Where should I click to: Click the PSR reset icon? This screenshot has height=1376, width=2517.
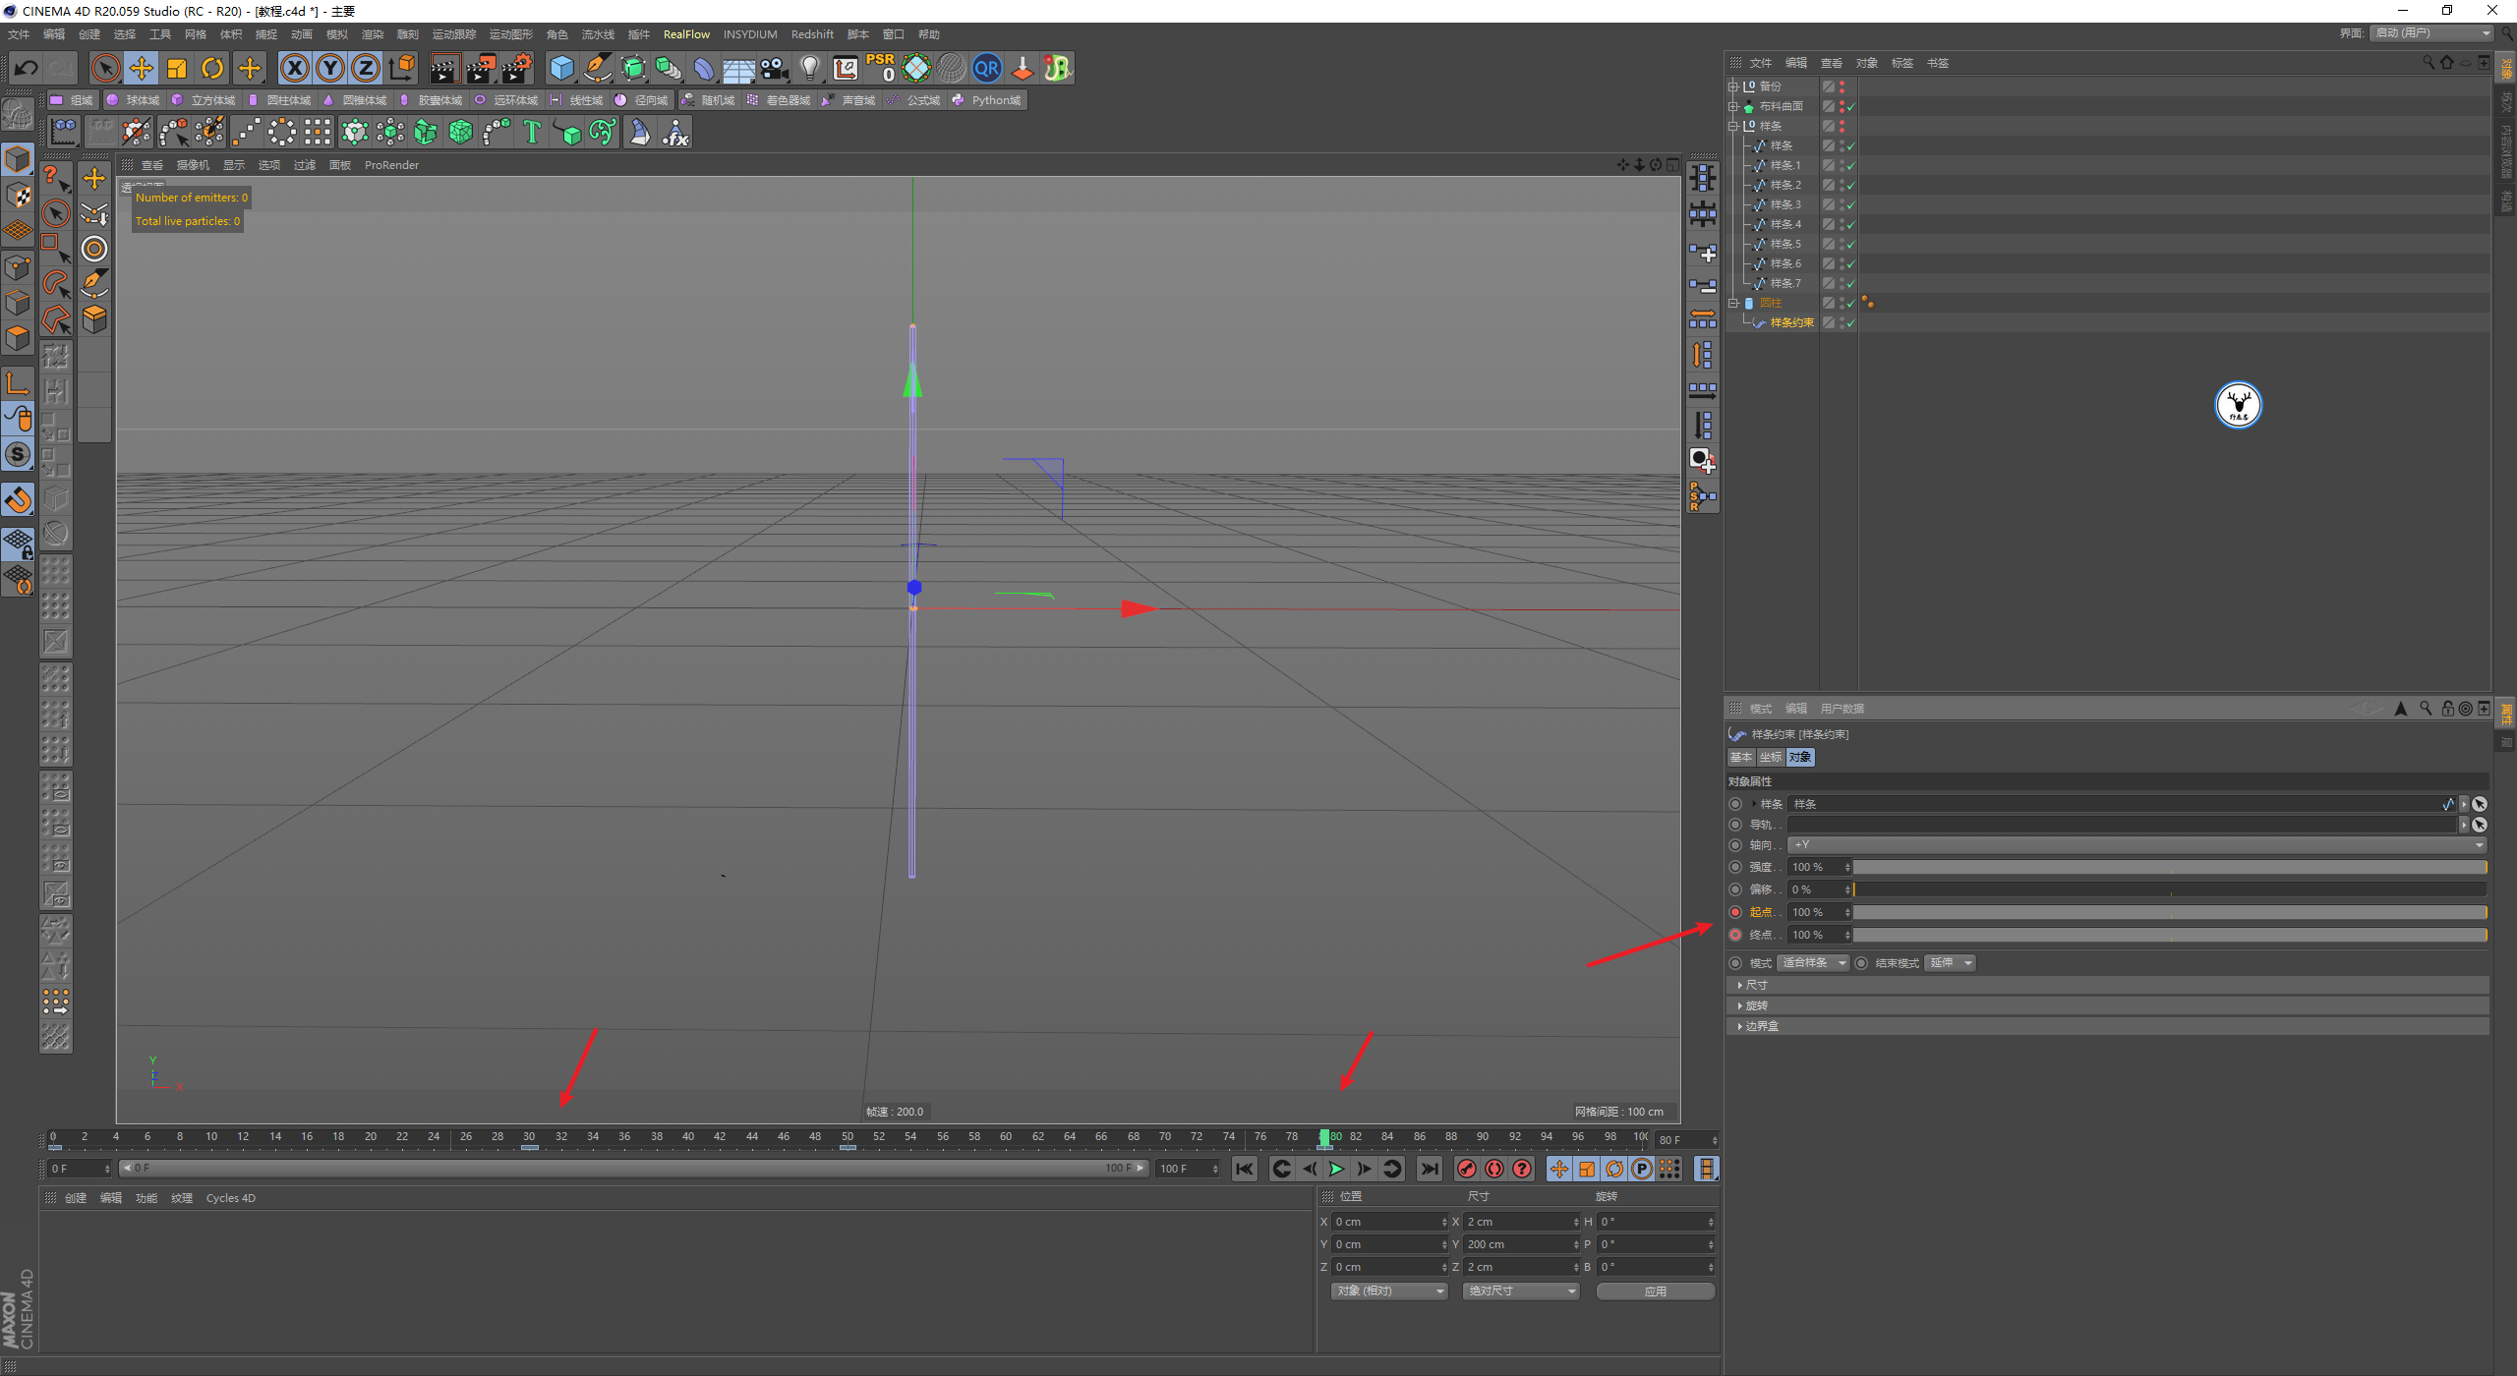coord(881,68)
